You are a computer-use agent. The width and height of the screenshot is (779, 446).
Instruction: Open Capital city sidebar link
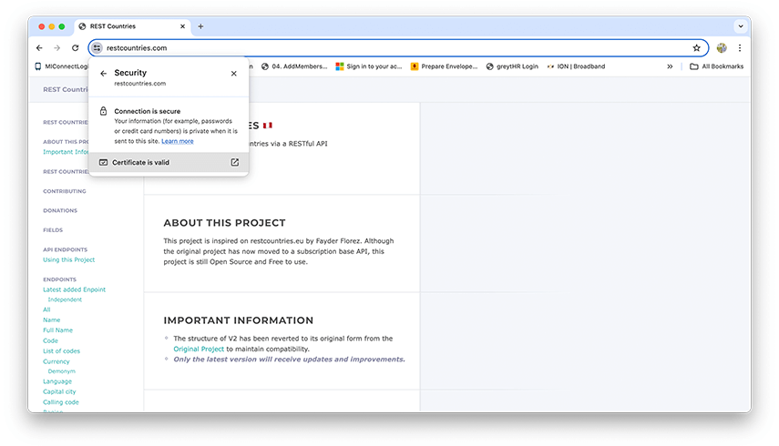click(59, 392)
